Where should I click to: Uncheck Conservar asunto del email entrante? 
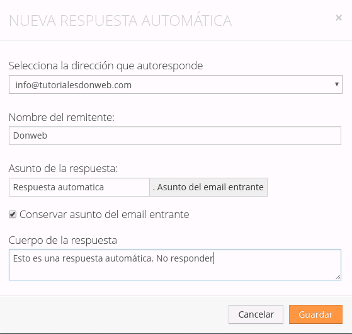[x=13, y=214]
